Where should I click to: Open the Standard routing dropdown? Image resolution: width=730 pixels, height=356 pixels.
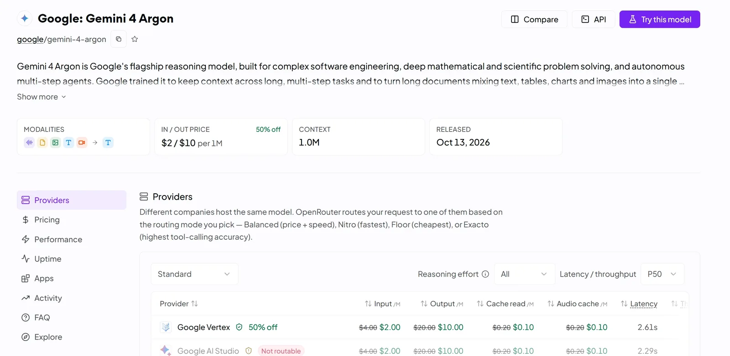pos(195,274)
